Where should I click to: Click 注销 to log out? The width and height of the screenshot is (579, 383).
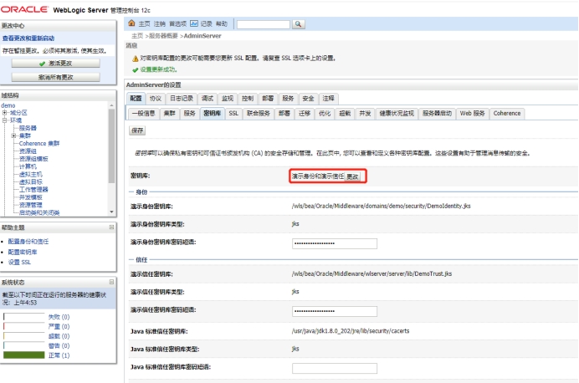(x=160, y=24)
